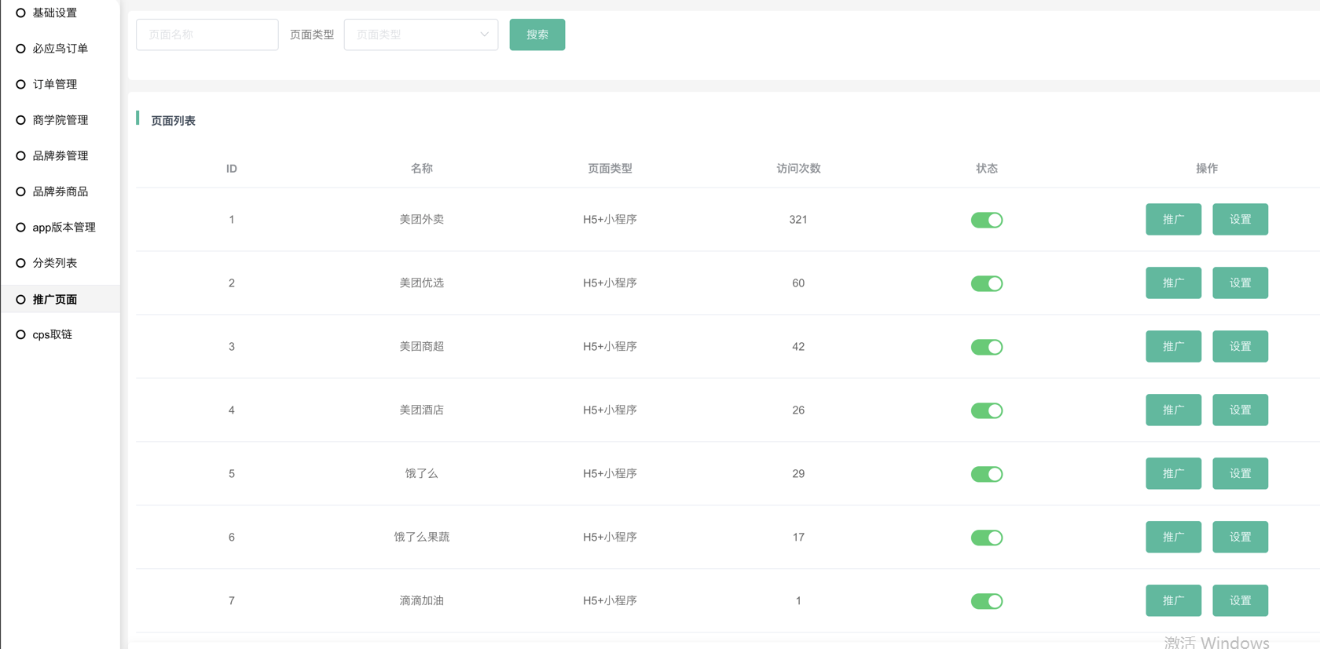Click the circle icon beside cps取链
Screen dimensions: 1320x649
tap(20, 334)
